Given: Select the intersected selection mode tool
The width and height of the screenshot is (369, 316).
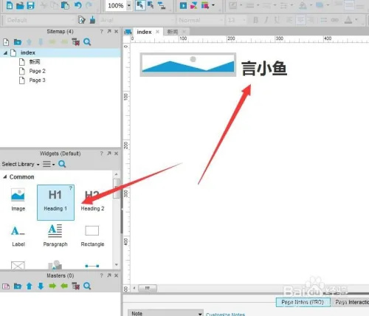Looking at the screenshot, I should pos(140,5).
